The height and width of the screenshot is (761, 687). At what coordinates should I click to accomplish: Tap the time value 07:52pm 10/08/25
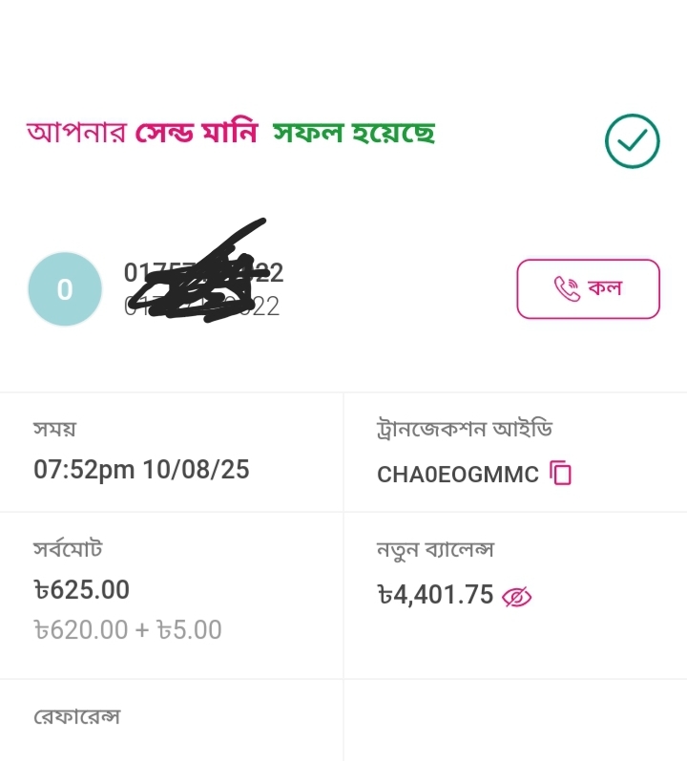141,470
